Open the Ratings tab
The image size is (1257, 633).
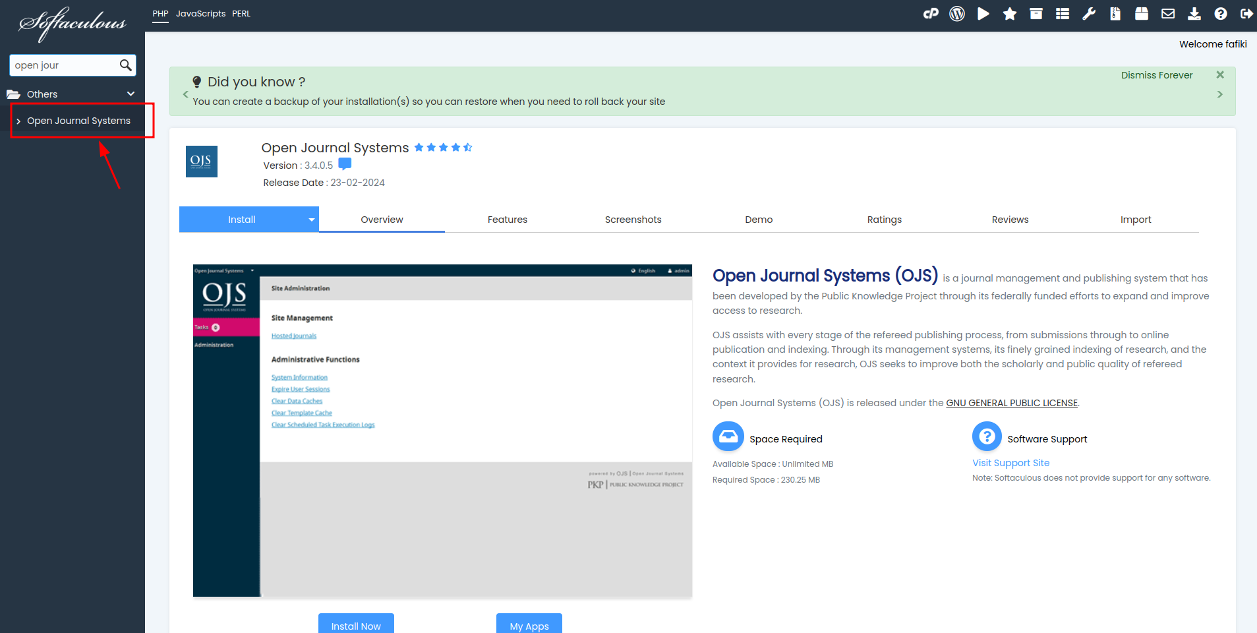coord(885,220)
